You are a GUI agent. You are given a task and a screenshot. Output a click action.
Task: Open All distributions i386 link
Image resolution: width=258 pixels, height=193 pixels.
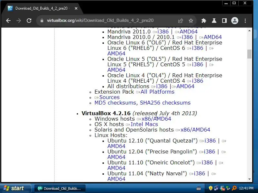tap(162, 86)
